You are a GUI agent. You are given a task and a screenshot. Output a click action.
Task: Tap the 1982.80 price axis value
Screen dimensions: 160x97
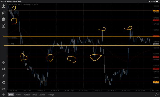coord(156,6)
